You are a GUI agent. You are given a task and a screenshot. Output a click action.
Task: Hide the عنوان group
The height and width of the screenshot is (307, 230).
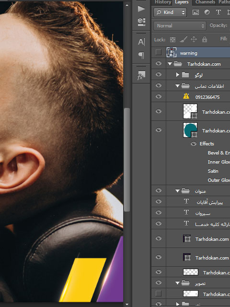click(x=159, y=190)
